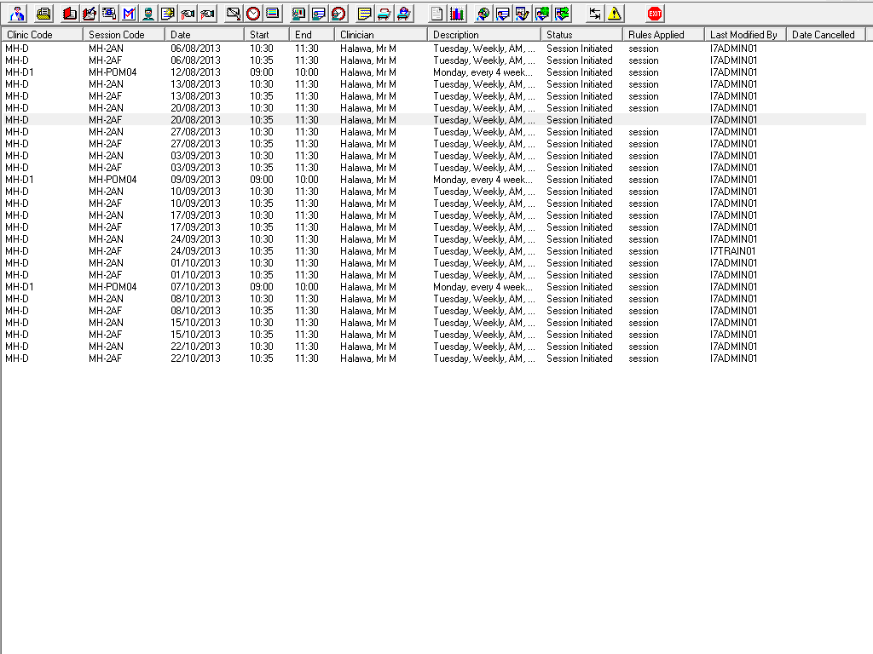Click the person with disc icon
This screenshot has height=654, width=873.
pos(483,14)
